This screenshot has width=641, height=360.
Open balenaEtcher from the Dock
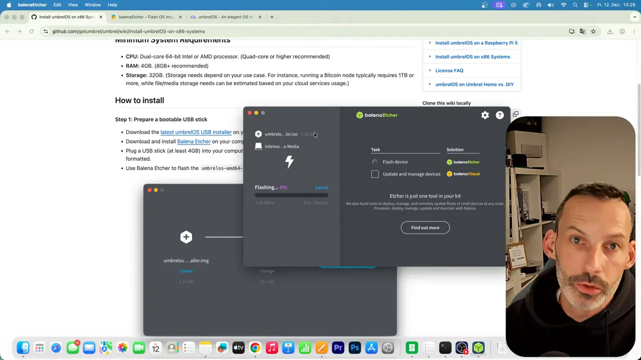pyautogui.click(x=478, y=347)
